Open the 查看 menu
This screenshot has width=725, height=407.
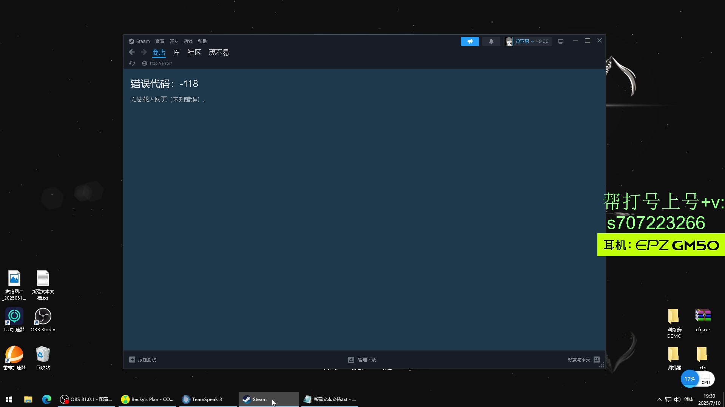tap(159, 41)
